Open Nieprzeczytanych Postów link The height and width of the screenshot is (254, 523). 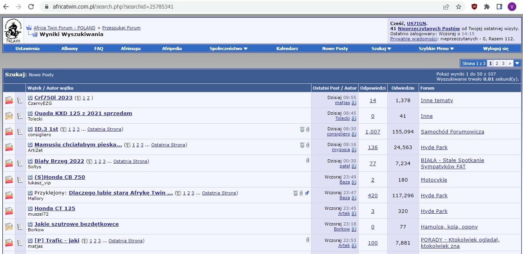tap(429, 29)
